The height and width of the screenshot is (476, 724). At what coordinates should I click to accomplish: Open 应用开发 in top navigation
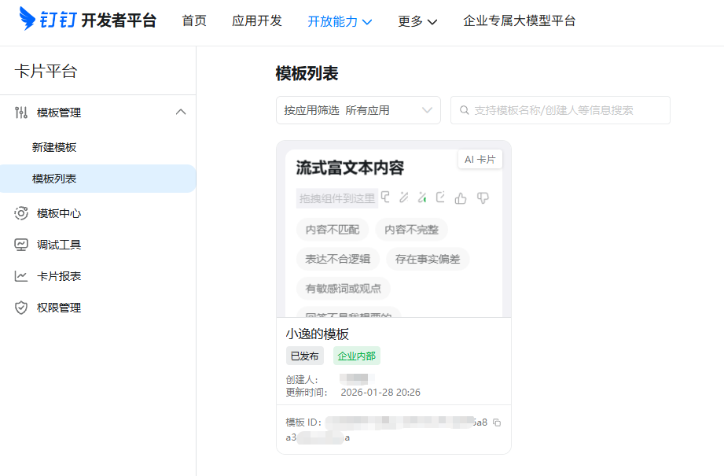tap(257, 21)
